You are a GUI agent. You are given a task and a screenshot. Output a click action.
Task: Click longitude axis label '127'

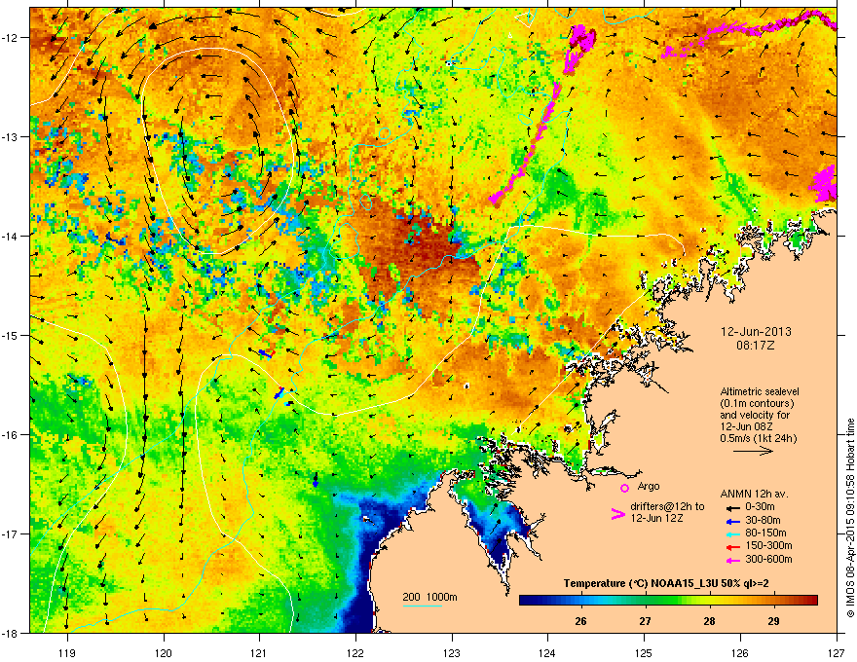837,652
